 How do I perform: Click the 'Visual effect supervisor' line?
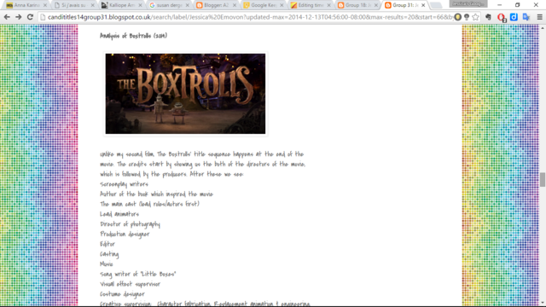point(131,284)
